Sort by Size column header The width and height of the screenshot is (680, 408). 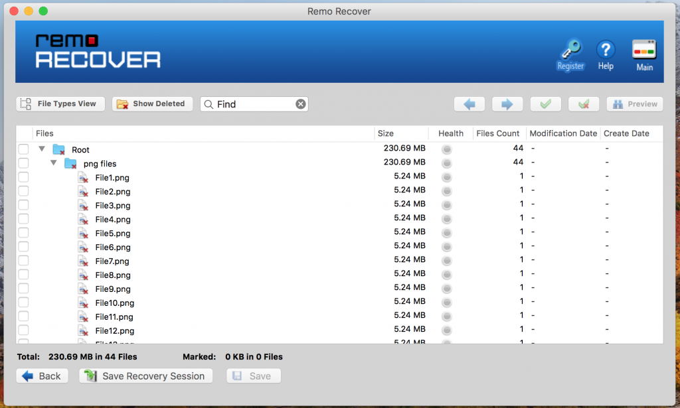[402, 133]
